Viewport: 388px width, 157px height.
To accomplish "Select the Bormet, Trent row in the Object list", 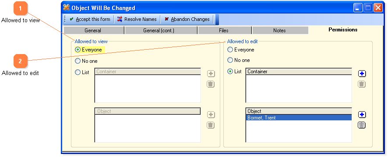I will pyautogui.click(x=299, y=118).
